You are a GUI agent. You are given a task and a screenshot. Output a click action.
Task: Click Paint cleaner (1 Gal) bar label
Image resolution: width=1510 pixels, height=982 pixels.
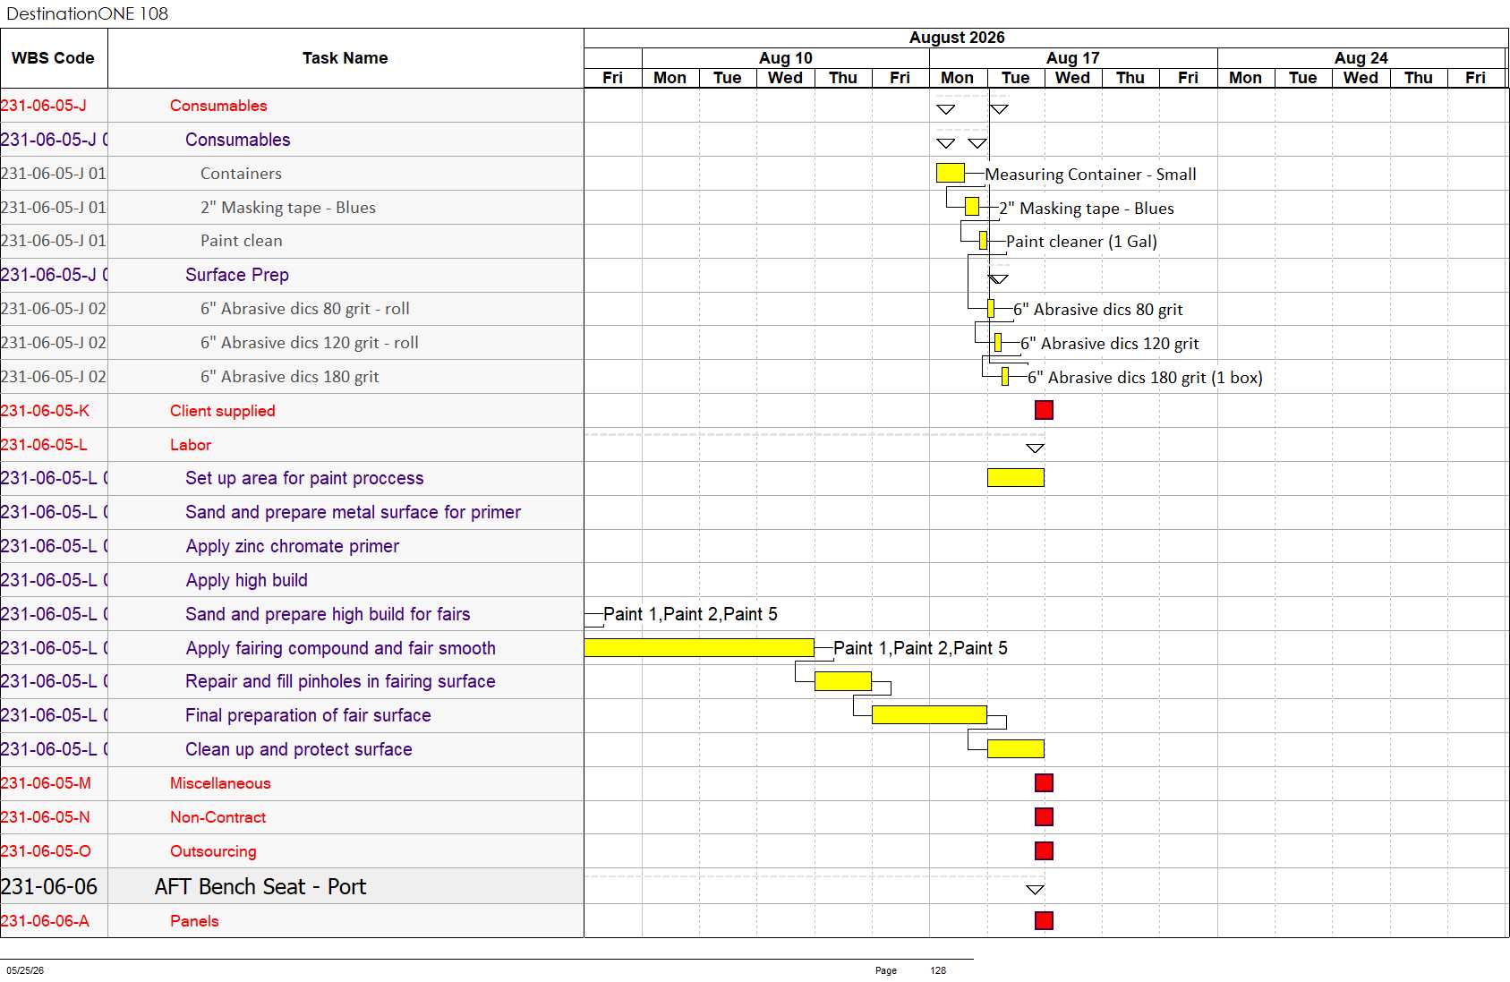[x=1081, y=242]
